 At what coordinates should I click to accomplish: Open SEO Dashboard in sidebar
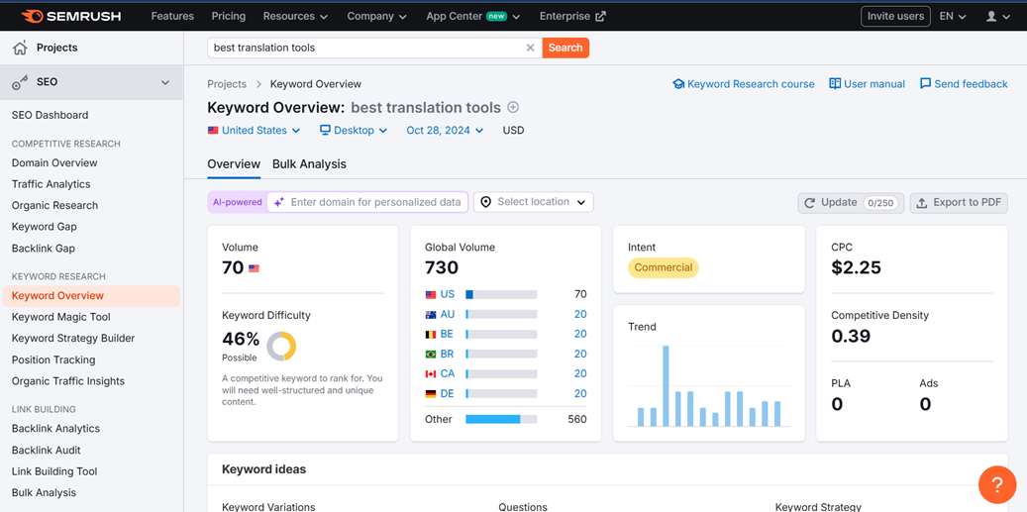click(x=50, y=115)
